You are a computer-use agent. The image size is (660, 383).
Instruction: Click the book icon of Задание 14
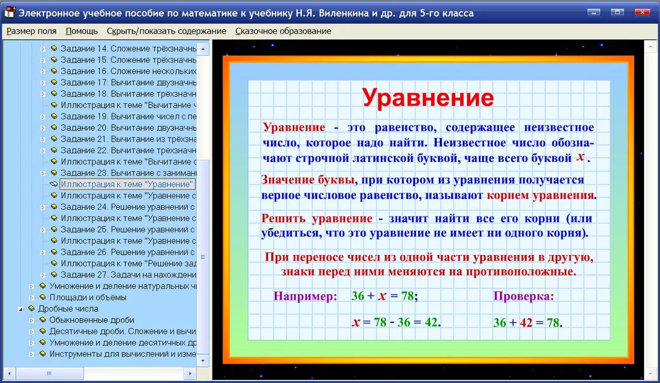54,48
